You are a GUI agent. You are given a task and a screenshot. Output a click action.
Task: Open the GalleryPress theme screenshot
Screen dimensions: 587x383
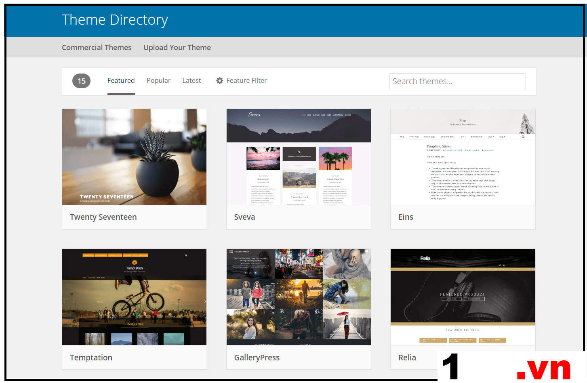(x=299, y=297)
